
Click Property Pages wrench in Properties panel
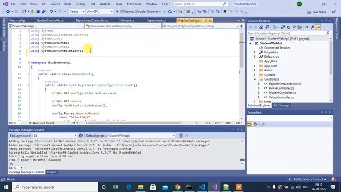pos(263,124)
